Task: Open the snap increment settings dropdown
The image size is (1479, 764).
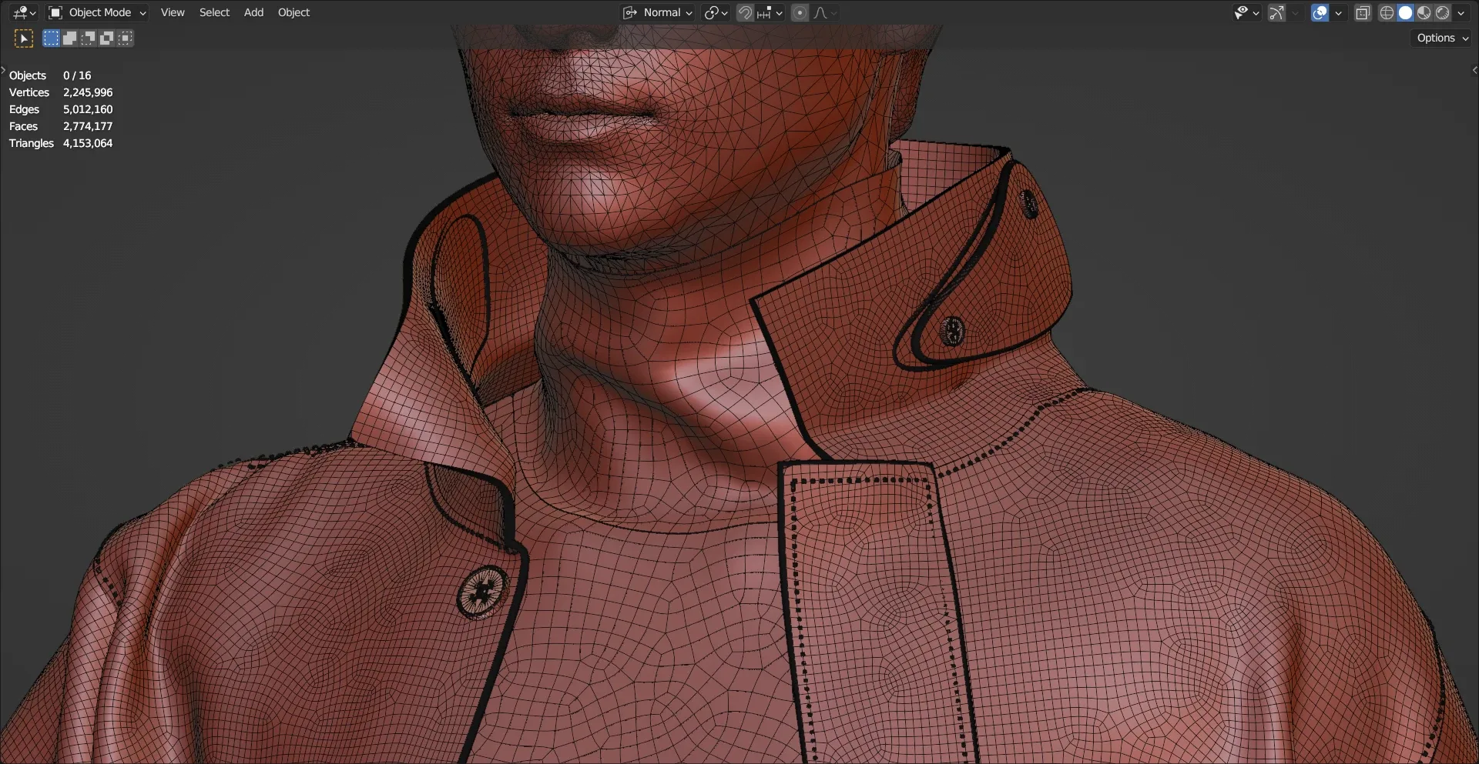Action: (770, 12)
